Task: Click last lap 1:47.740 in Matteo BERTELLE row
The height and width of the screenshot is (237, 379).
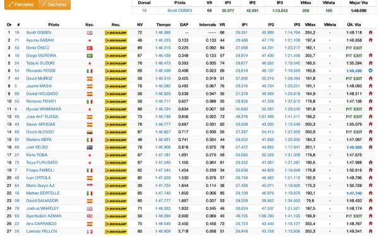Action: tap(354, 193)
